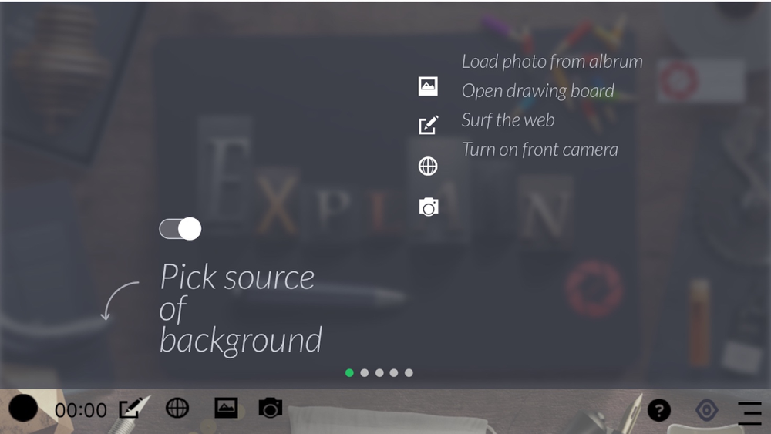
Task: Click the purple target icon in bottom bar
Action: coord(706,410)
